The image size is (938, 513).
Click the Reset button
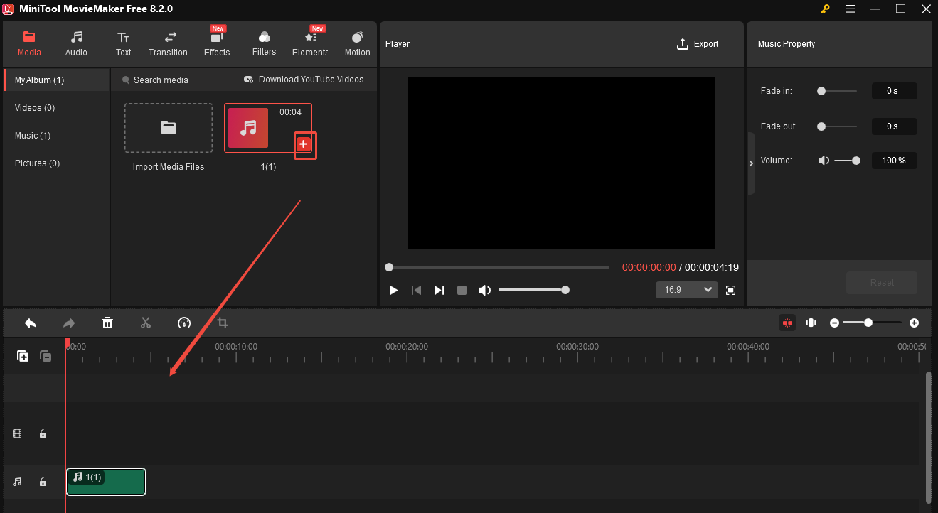882,283
